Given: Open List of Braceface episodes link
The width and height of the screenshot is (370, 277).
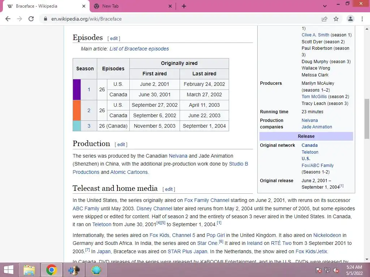Looking at the screenshot, I should (139, 49).
